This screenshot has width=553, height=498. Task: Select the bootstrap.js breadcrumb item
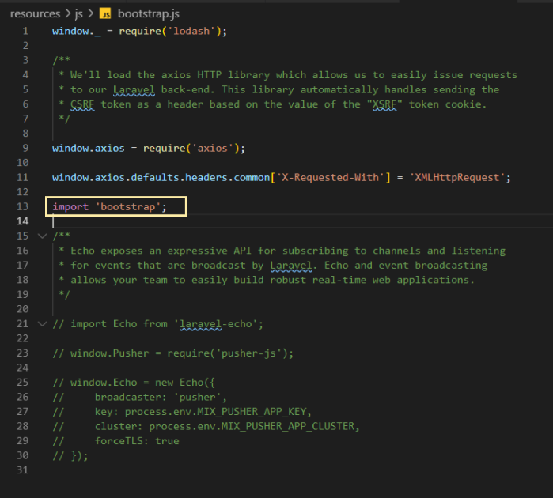pyautogui.click(x=150, y=13)
